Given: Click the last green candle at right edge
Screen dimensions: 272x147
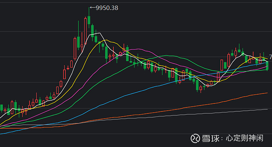Looking at the screenshot, I should [267, 66].
